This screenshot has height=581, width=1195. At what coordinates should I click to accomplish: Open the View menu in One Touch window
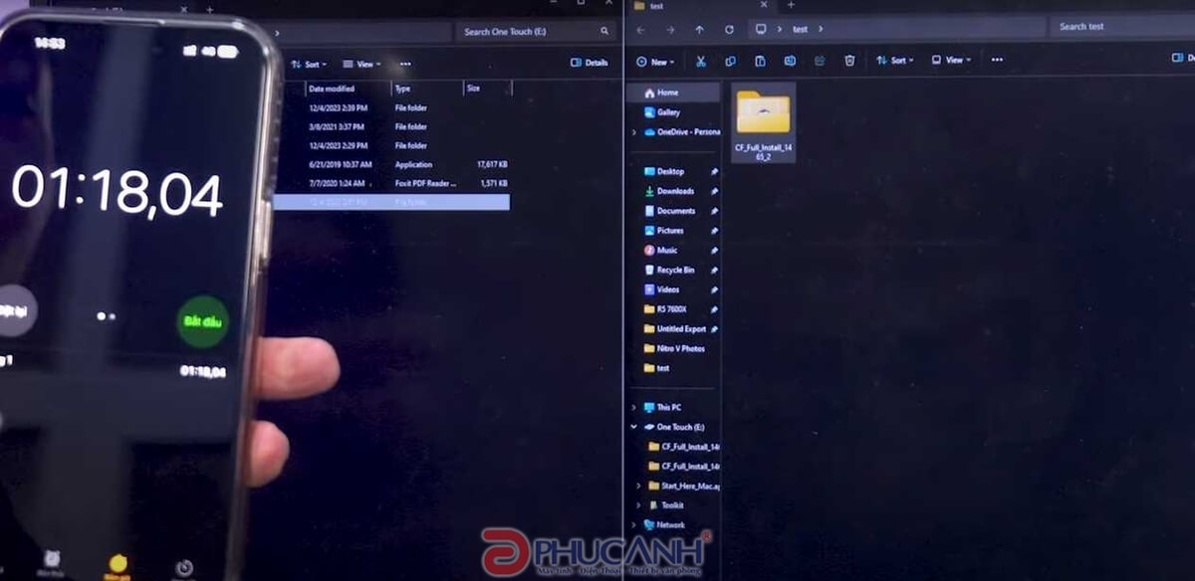(363, 64)
